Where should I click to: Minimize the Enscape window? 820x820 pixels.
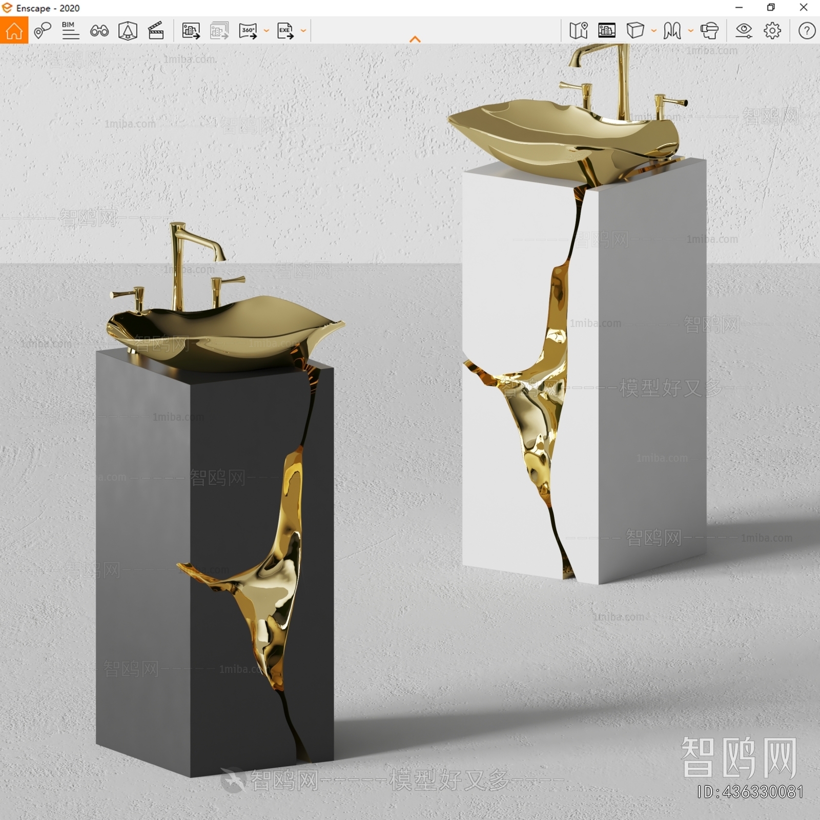click(x=739, y=7)
